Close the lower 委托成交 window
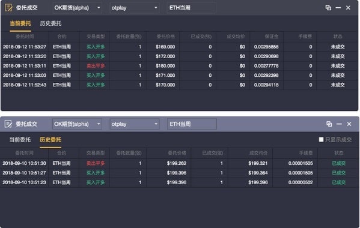 coord(349,124)
